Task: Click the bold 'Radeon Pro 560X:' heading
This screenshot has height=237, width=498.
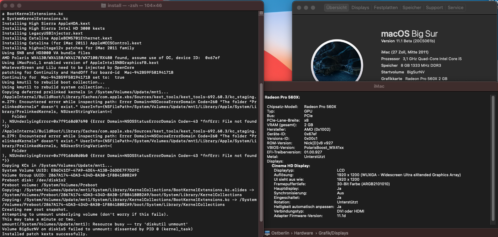Action: [x=282, y=97]
